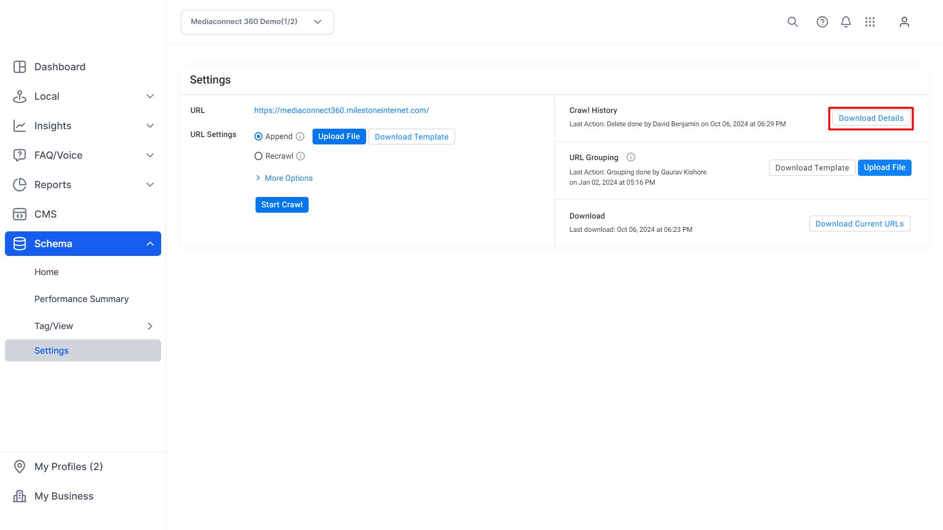Click the CMS code window icon

pyautogui.click(x=20, y=214)
